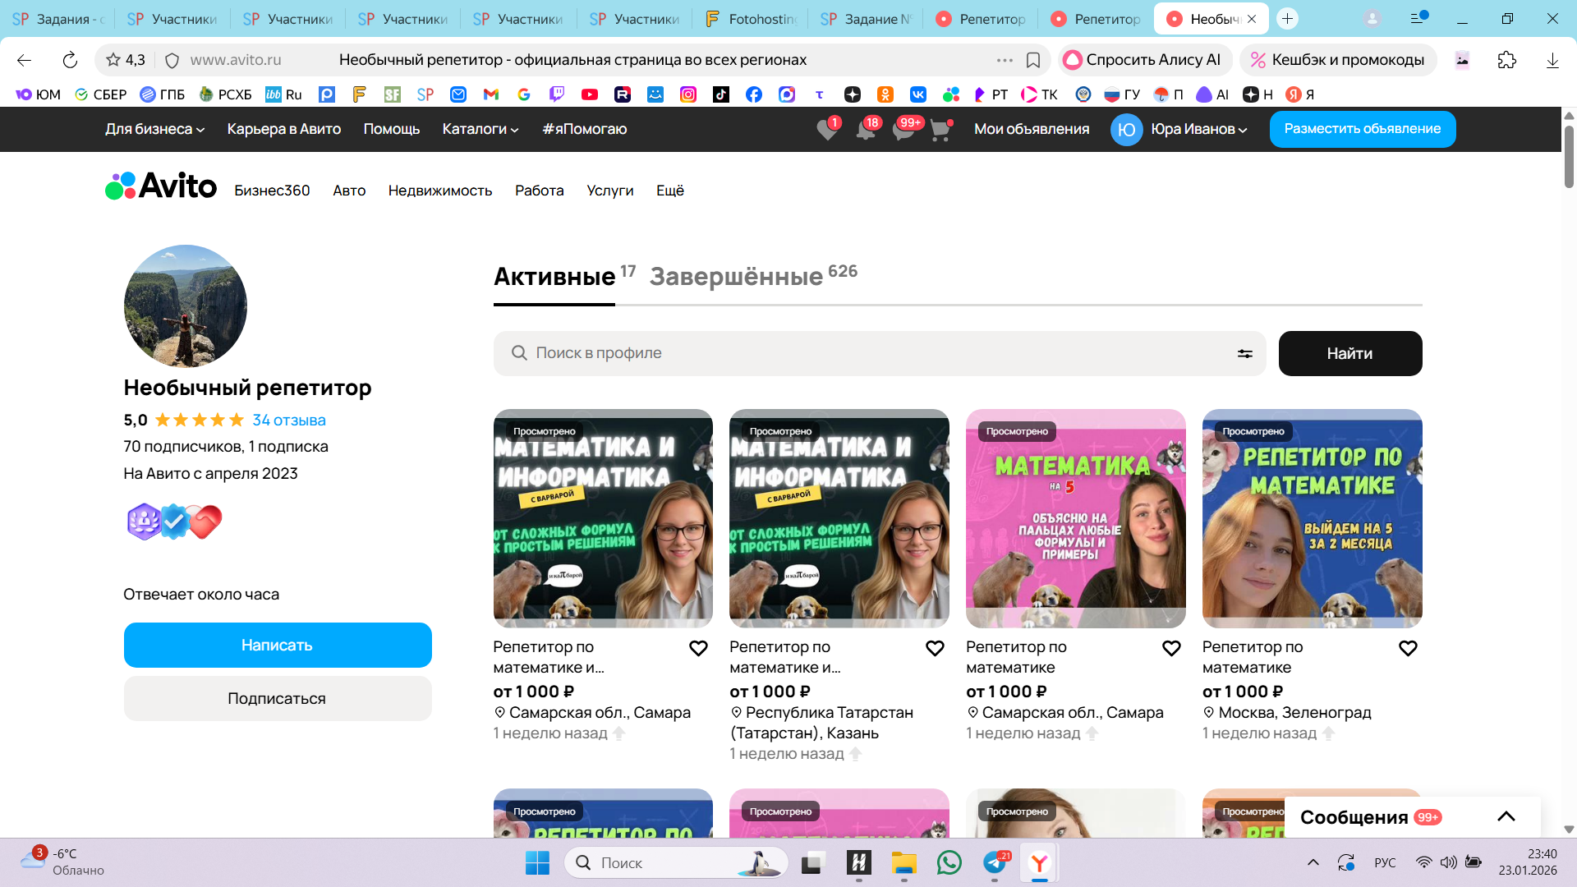Open notifications bell in Avito header
The width and height of the screenshot is (1577, 887).
click(x=865, y=130)
